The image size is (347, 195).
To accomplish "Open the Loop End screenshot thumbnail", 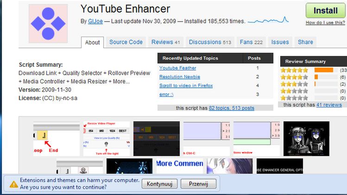I will (x=57, y=139).
